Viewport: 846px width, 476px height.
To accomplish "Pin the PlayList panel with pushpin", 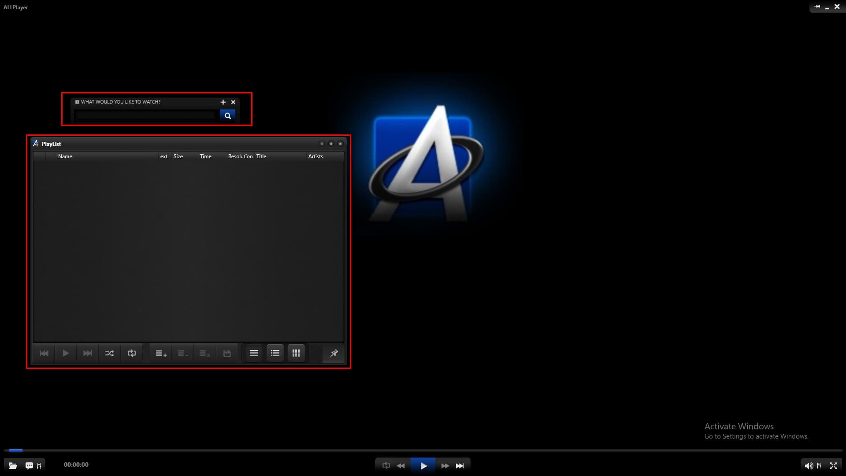I will [x=334, y=353].
